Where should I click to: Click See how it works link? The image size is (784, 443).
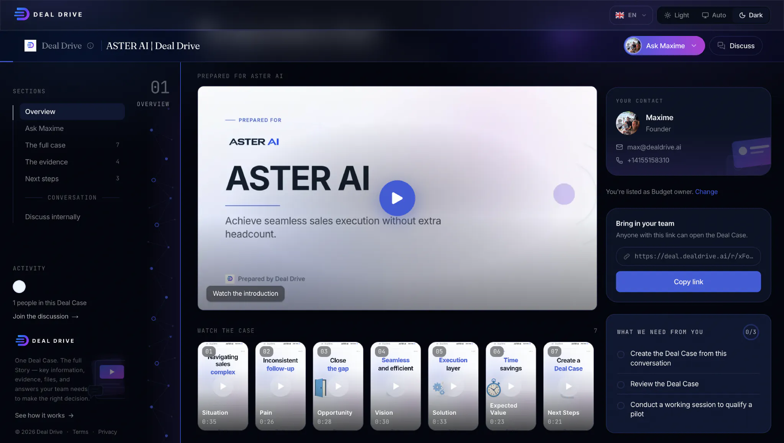pos(44,415)
